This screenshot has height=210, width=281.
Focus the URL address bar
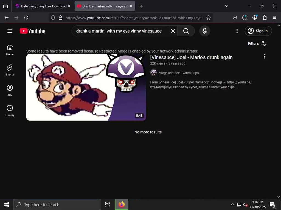(134, 18)
